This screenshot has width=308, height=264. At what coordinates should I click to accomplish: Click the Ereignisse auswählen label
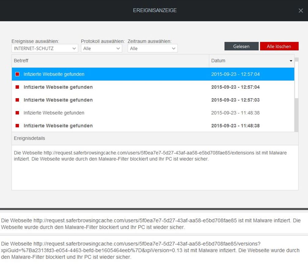[35, 41]
